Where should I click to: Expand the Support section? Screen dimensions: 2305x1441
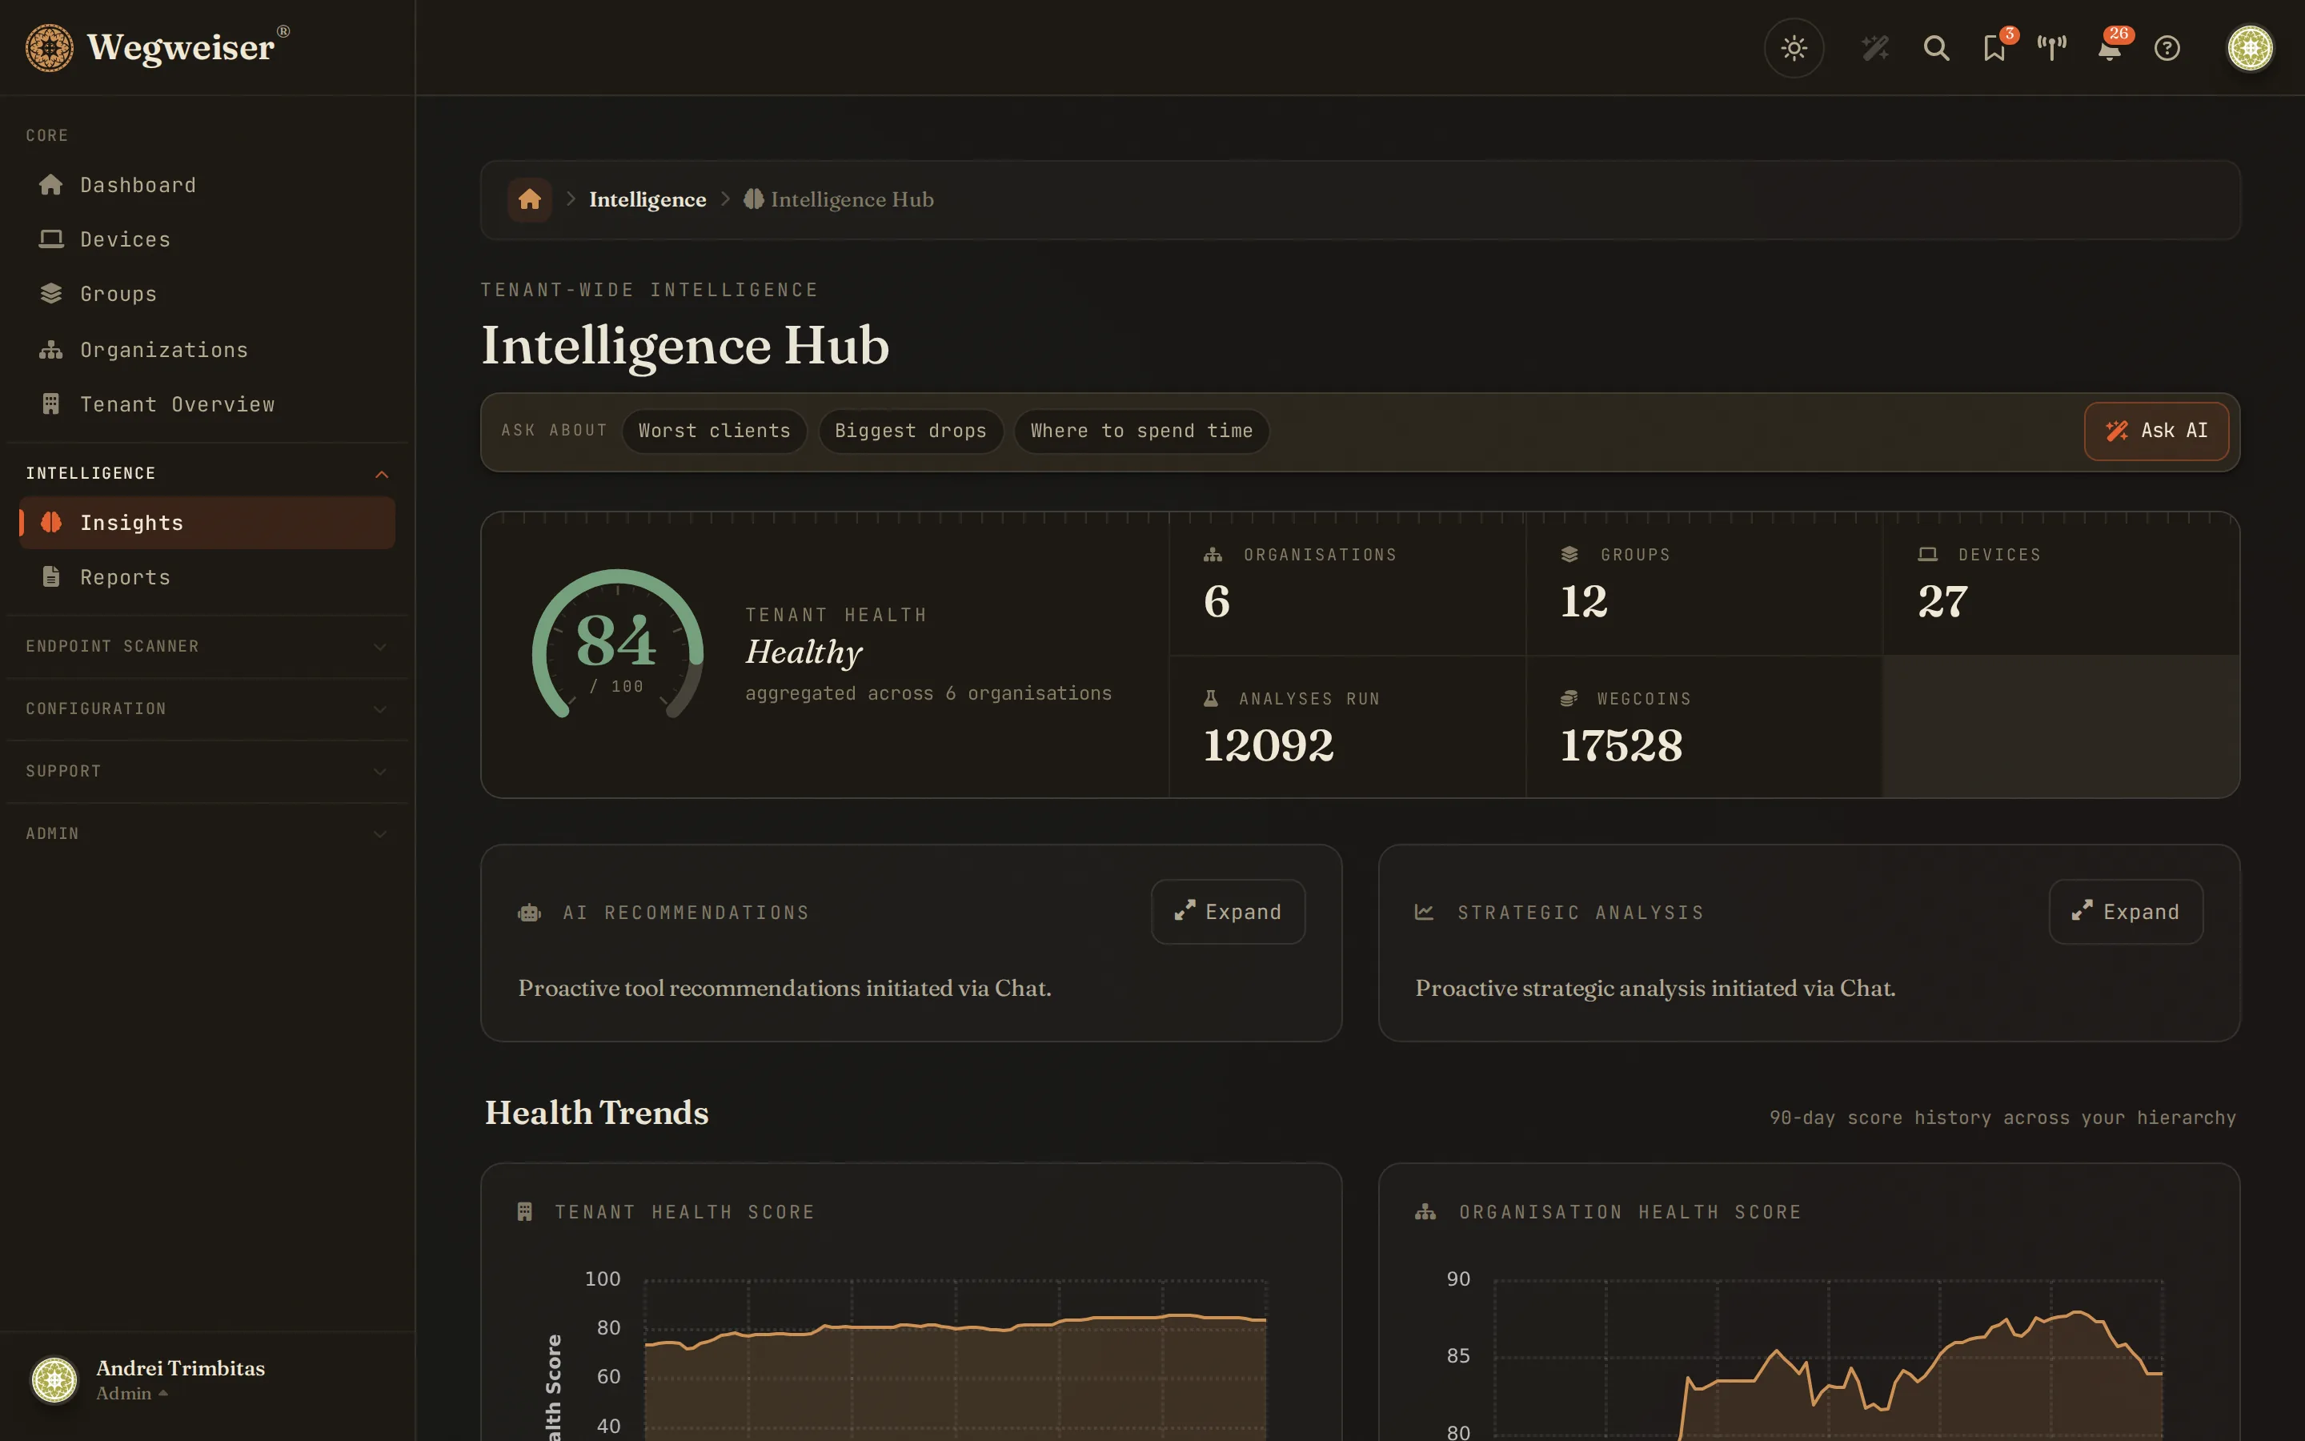click(x=207, y=771)
